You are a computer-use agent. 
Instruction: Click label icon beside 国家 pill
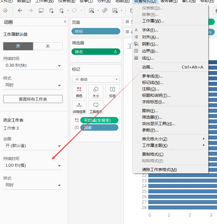coord(77,127)
